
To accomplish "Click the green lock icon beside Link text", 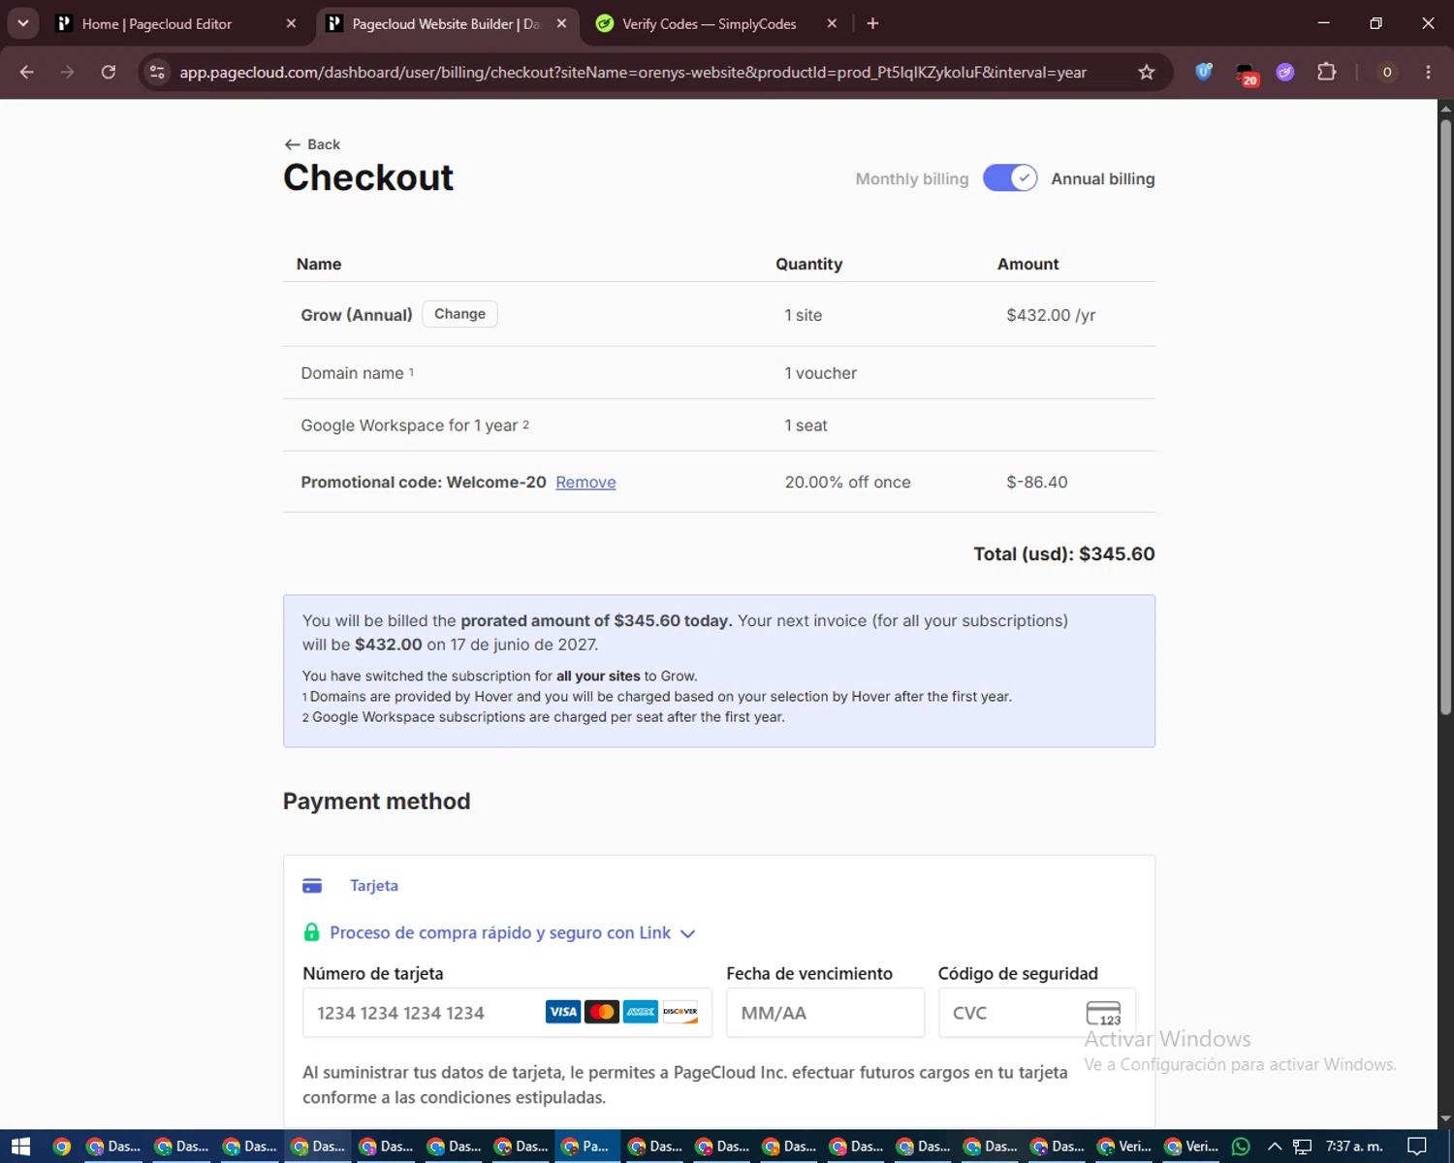I will coord(311,932).
